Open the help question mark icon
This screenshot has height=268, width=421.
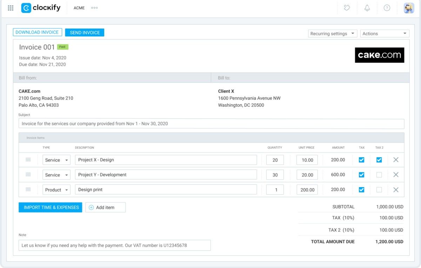[x=387, y=8]
